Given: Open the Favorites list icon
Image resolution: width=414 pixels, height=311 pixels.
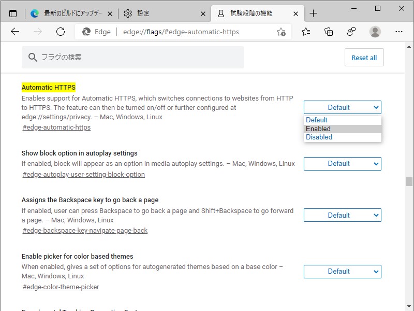Looking at the screenshot, I should tap(306, 32).
